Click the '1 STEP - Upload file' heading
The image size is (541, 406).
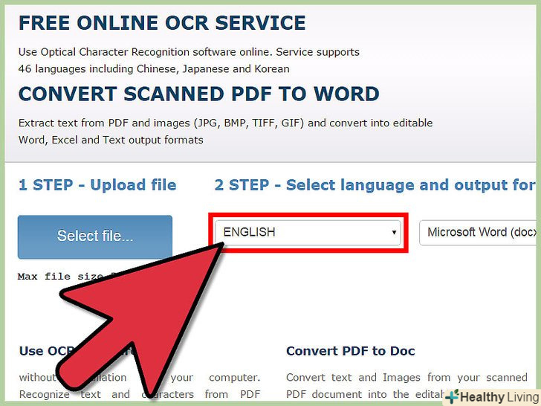coord(97,185)
